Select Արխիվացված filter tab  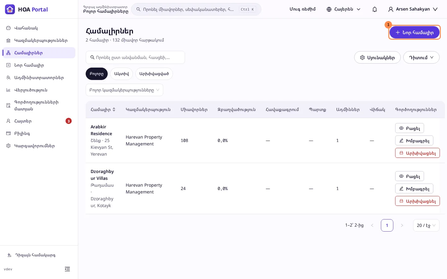(154, 74)
